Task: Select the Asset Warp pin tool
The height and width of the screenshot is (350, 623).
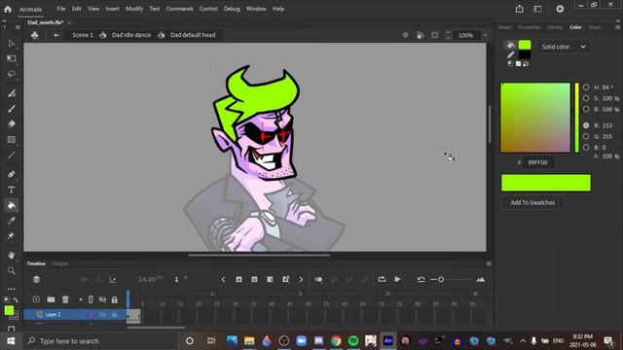Action: [12, 236]
